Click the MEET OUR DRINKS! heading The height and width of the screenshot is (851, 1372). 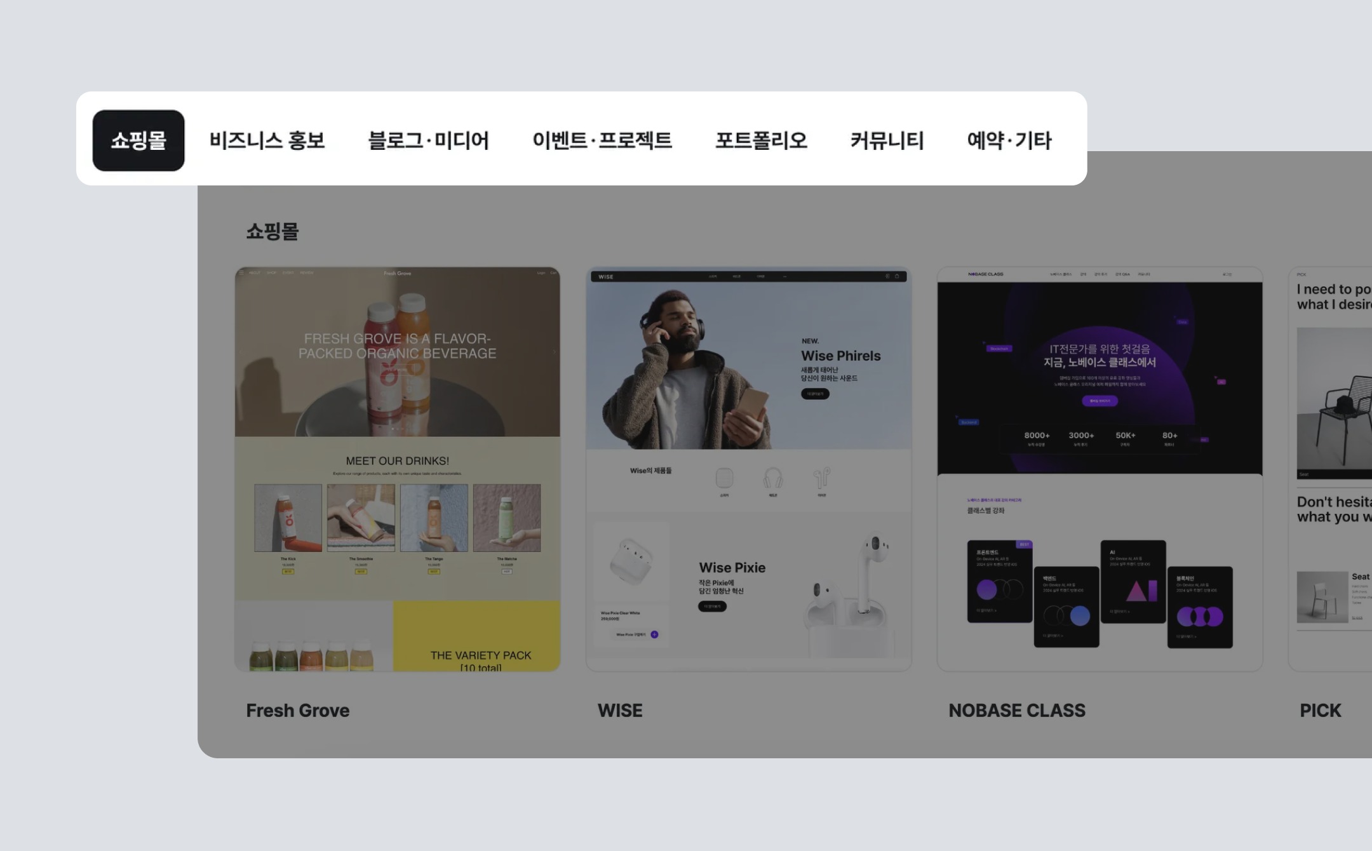[x=398, y=461]
